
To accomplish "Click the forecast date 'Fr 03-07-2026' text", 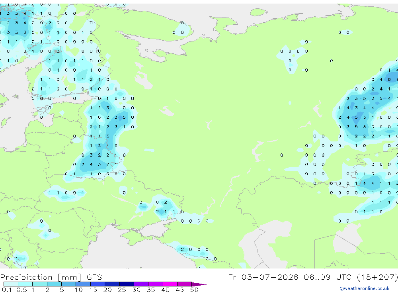I will click(263, 277).
